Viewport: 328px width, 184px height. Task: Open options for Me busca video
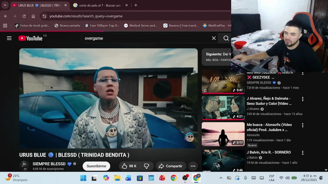tap(303, 125)
